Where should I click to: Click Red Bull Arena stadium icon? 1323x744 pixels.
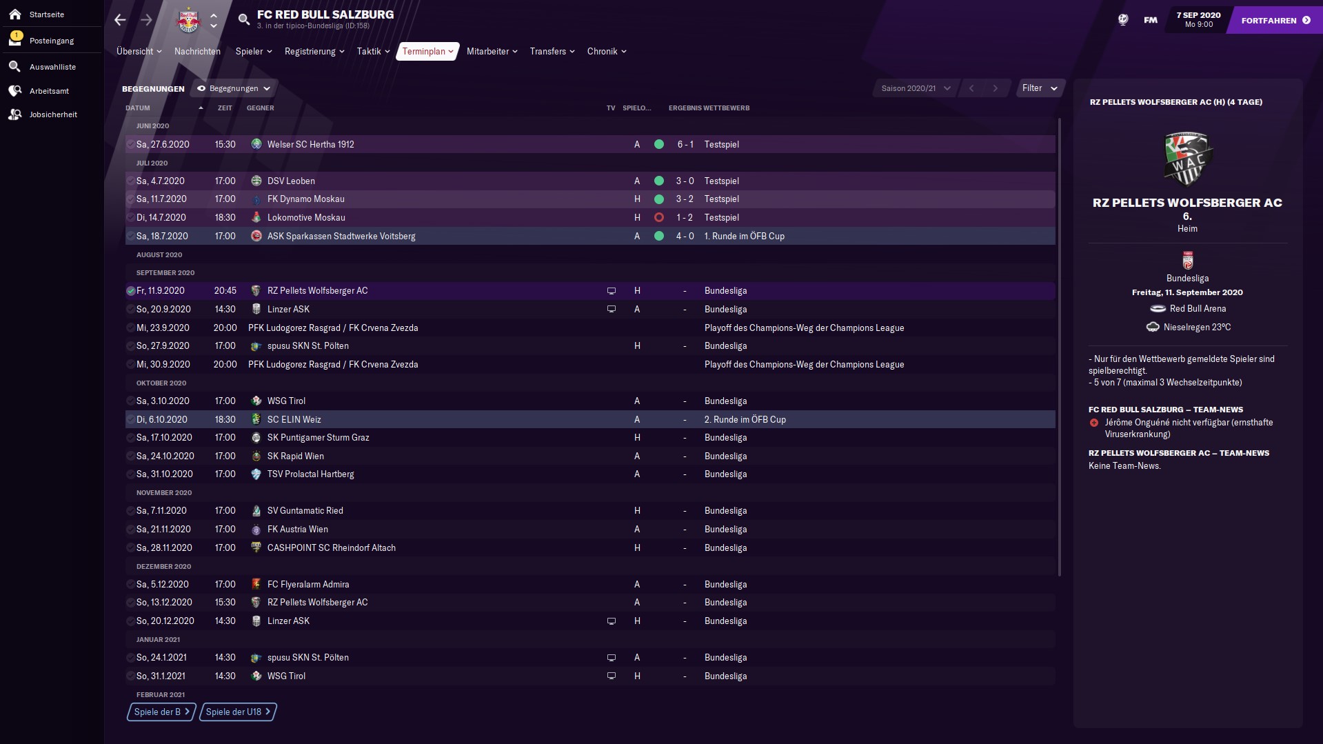click(1158, 308)
